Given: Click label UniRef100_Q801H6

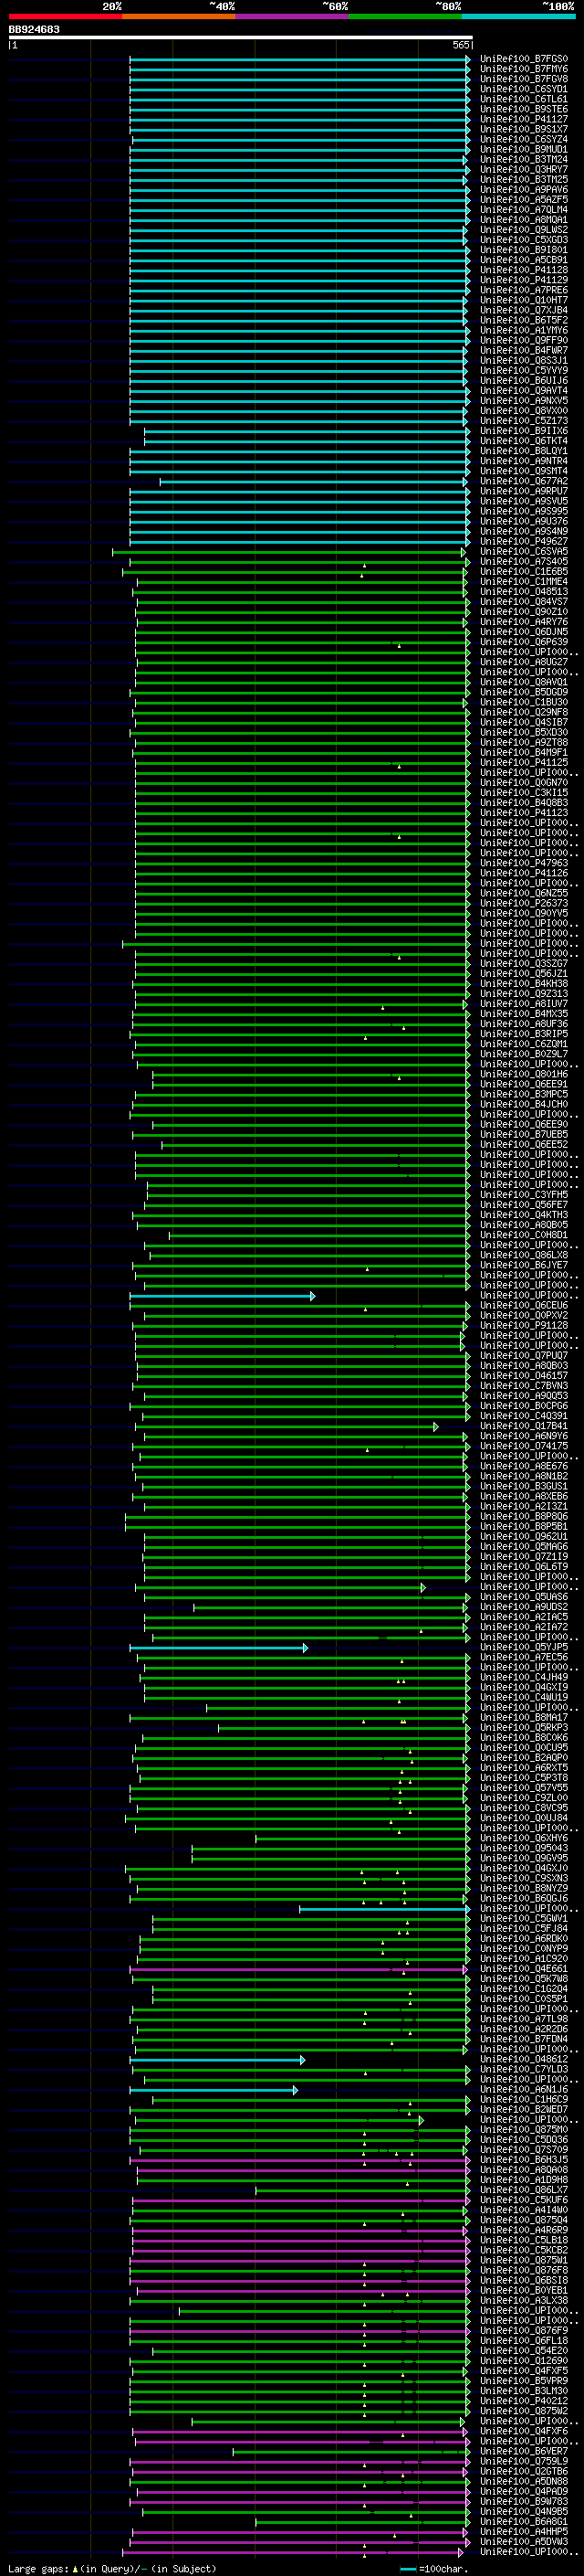Looking at the screenshot, I should pos(524,1074).
